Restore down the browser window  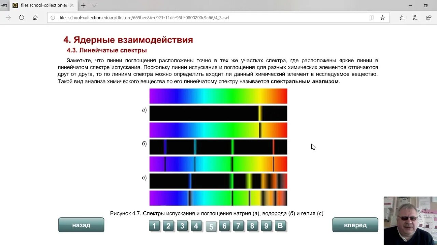426,5
